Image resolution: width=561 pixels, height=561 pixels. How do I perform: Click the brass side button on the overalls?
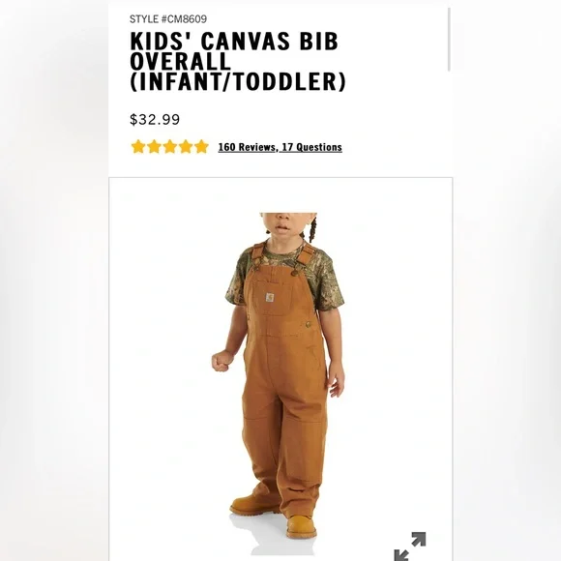tap(308, 324)
